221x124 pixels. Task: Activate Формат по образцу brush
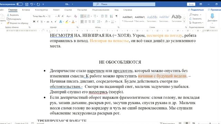pos(18,23)
